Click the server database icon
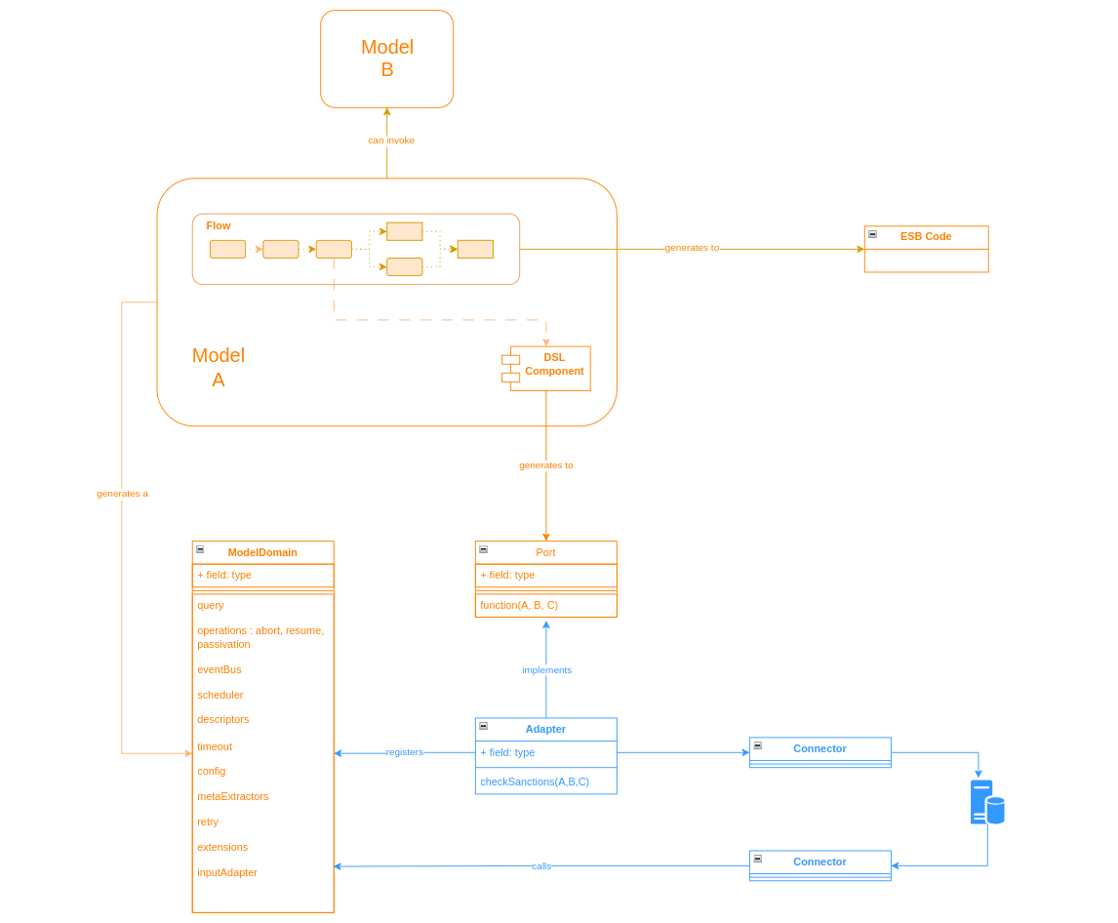Image resolution: width=1118 pixels, height=923 pixels. pos(986,802)
